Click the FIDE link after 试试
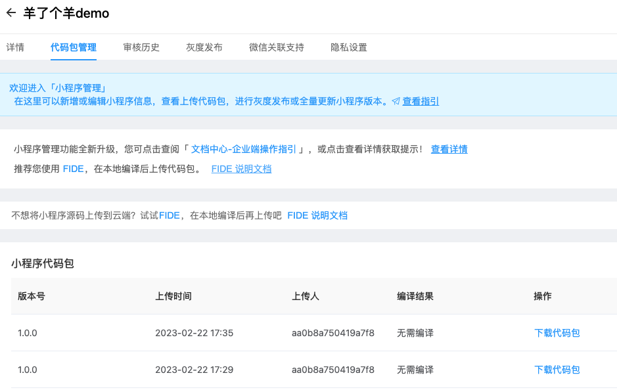 170,215
